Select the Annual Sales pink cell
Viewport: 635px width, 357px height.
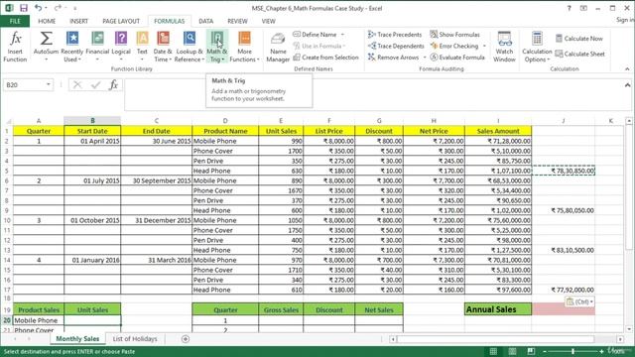pyautogui.click(x=564, y=309)
